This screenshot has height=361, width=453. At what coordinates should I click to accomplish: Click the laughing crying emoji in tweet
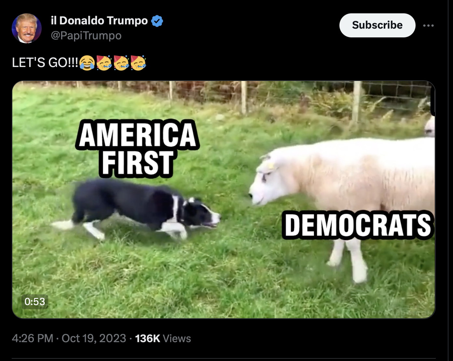tap(87, 62)
